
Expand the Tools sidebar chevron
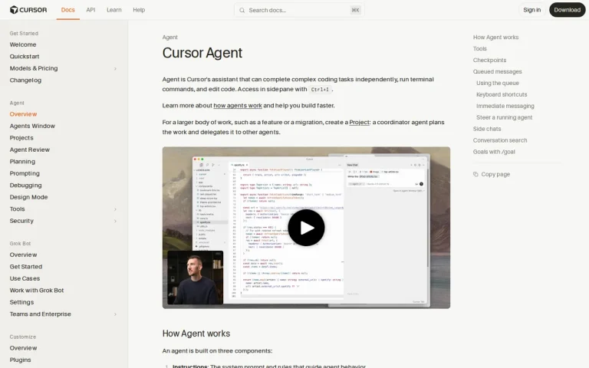click(115, 209)
